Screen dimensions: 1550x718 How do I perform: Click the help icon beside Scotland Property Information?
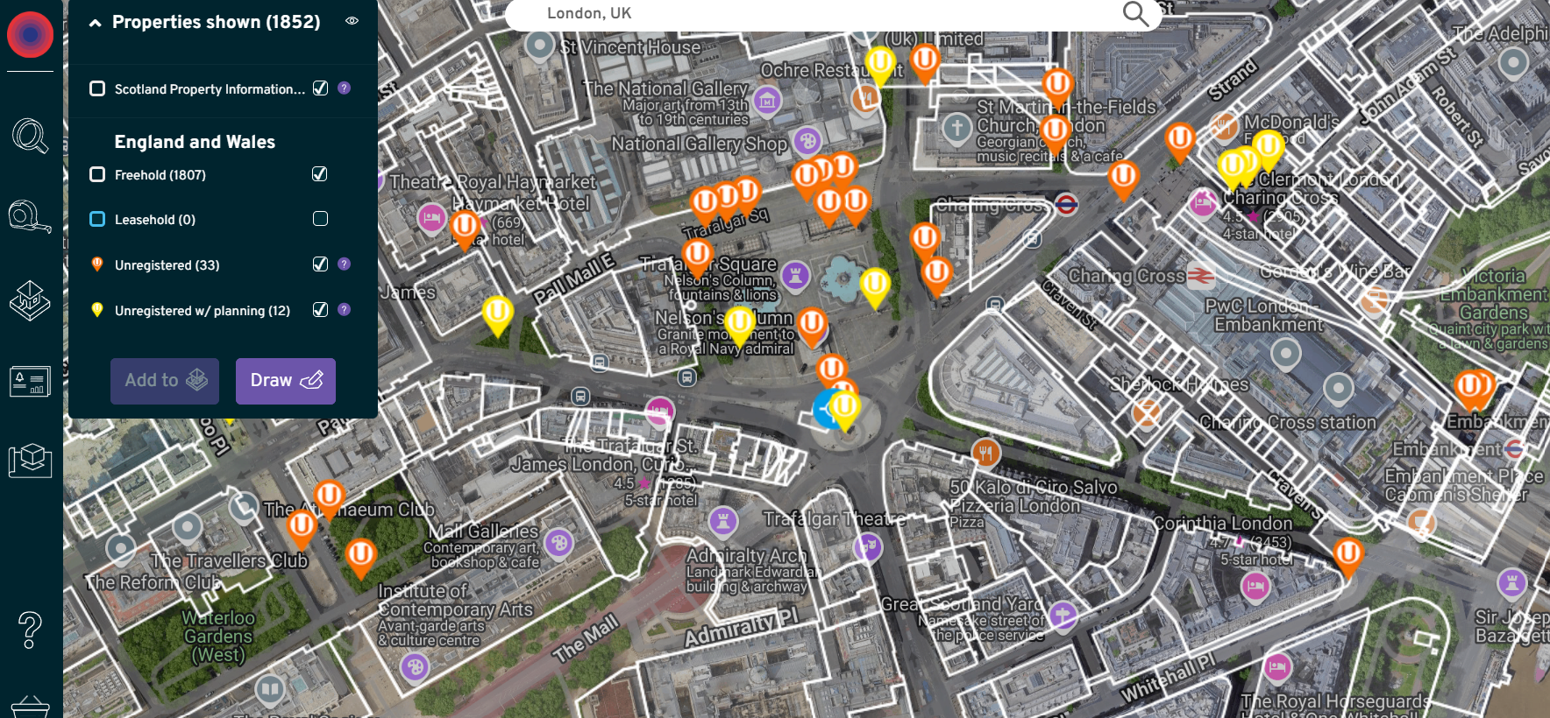point(345,88)
